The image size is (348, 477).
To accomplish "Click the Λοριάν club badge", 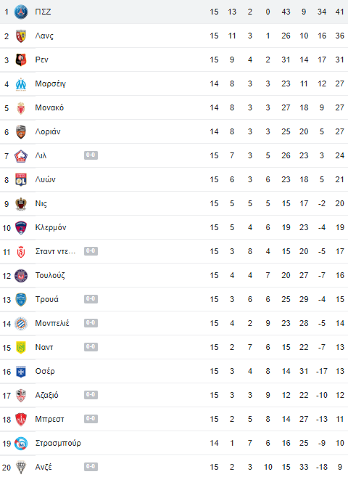I will [x=21, y=131].
